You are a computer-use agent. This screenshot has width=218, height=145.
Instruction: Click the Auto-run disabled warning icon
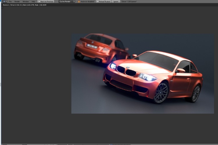point(79,1)
